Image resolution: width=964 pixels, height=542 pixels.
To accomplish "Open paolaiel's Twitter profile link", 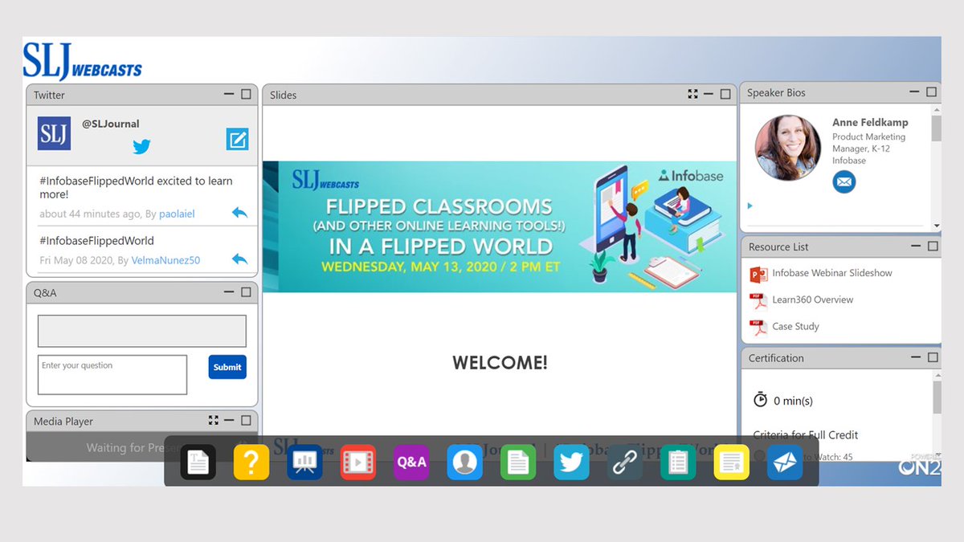I will 175,214.
